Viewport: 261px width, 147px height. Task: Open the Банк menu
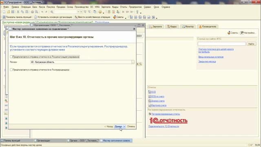click(35, 7)
